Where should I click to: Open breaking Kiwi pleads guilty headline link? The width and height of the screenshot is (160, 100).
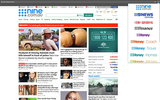[x=46, y=25]
